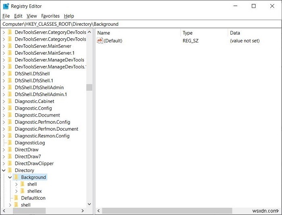This screenshot has width=282, height=215.
Task: Click the DfsShell.DfsShellAdmin folder icon
Action: click(x=10, y=87)
